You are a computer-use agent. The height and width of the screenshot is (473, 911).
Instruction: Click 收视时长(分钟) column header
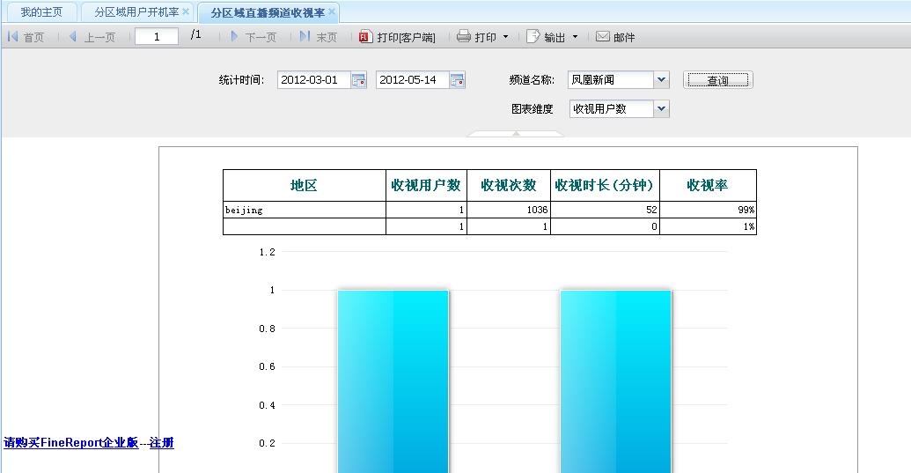[605, 185]
